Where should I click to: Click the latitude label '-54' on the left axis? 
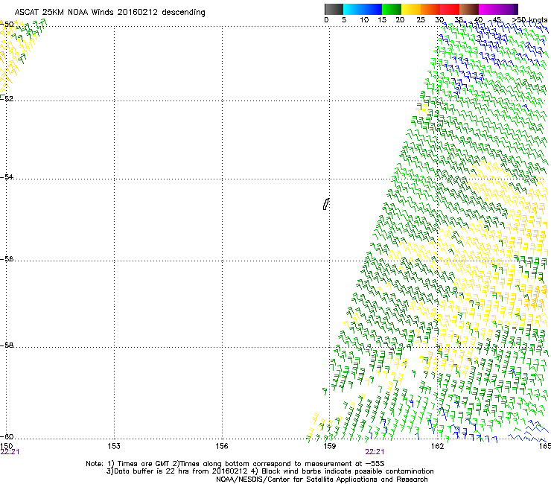[x=7, y=177]
